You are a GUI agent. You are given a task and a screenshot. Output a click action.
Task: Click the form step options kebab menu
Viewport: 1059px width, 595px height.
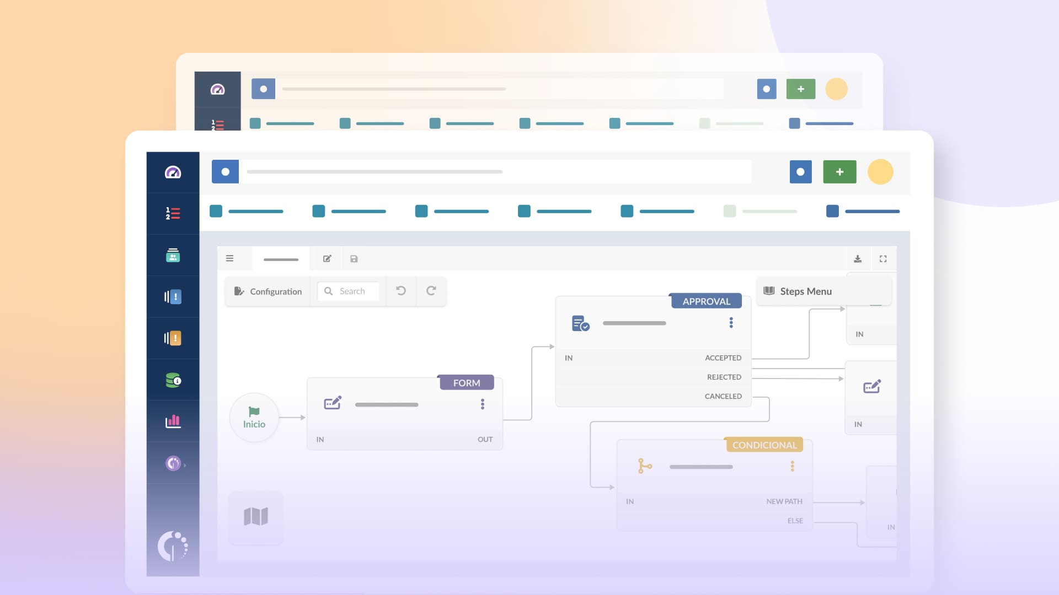click(482, 405)
